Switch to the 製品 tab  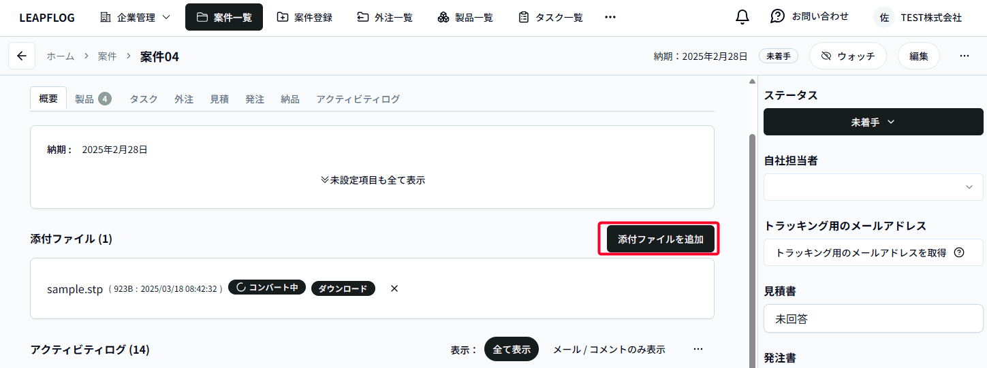pos(93,99)
